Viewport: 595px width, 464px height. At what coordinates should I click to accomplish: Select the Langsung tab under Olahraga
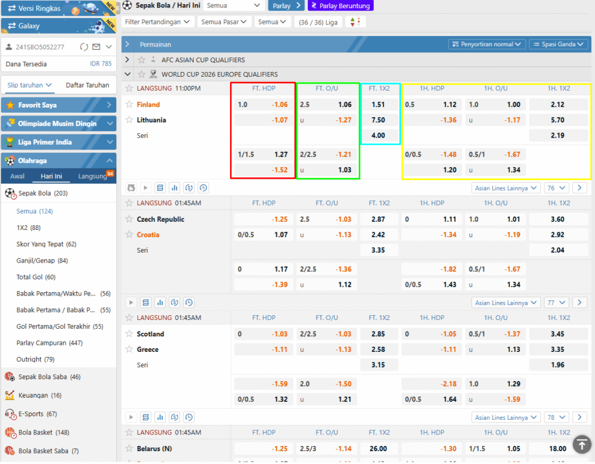[x=92, y=177]
